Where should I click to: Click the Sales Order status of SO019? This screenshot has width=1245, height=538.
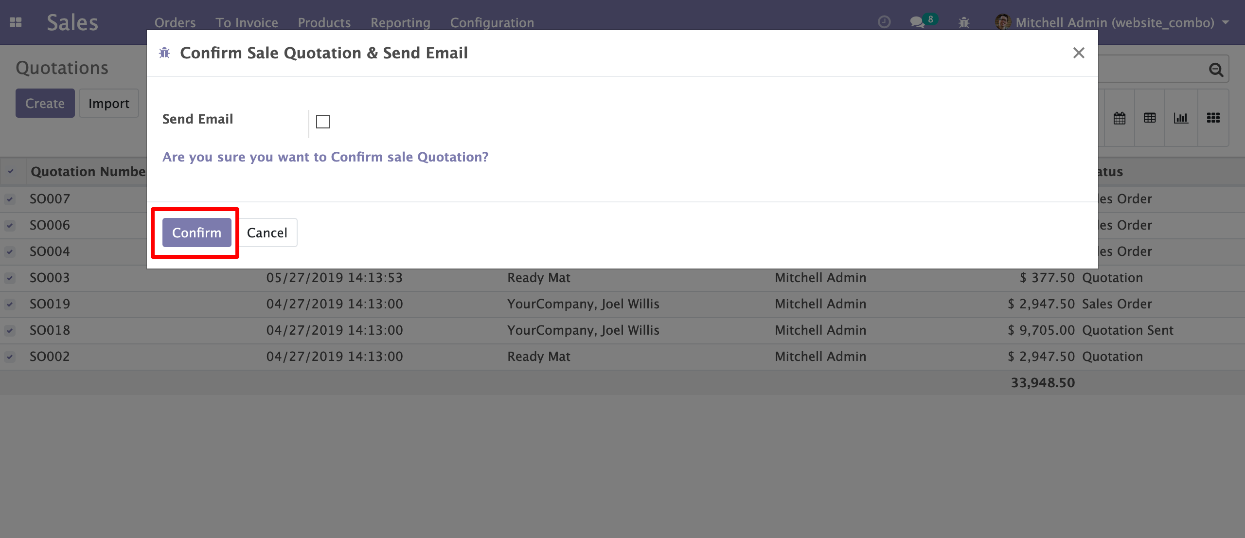[x=1117, y=304]
